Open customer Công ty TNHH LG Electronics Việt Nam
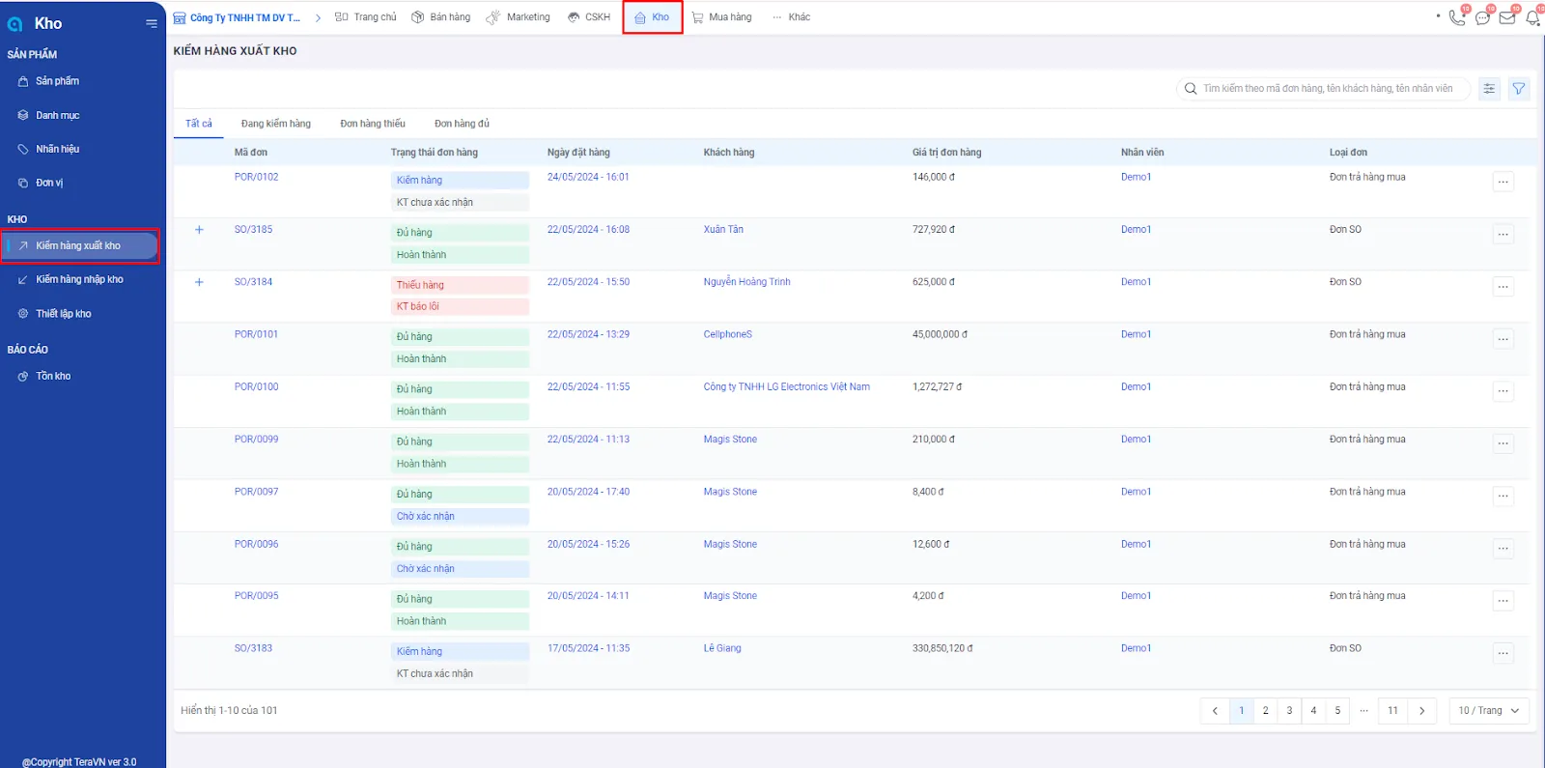Screen dimensions: 1545x768 786,386
